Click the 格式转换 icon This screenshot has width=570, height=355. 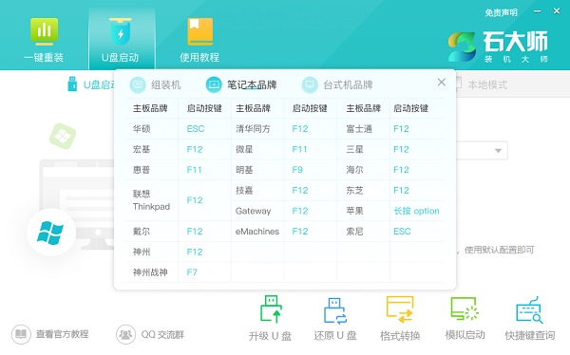click(400, 309)
